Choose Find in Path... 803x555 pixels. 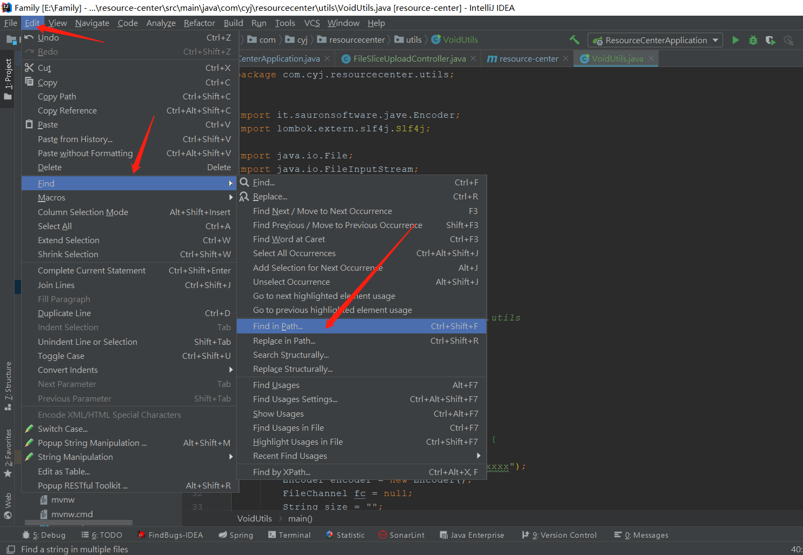click(x=362, y=326)
